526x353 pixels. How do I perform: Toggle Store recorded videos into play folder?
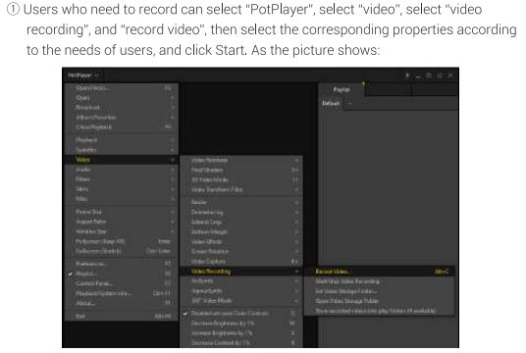pos(379,311)
